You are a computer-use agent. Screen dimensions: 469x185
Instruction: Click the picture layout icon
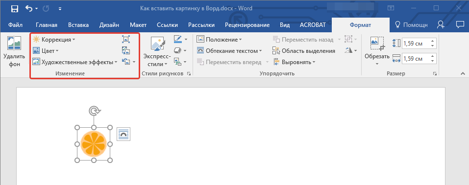click(x=178, y=62)
